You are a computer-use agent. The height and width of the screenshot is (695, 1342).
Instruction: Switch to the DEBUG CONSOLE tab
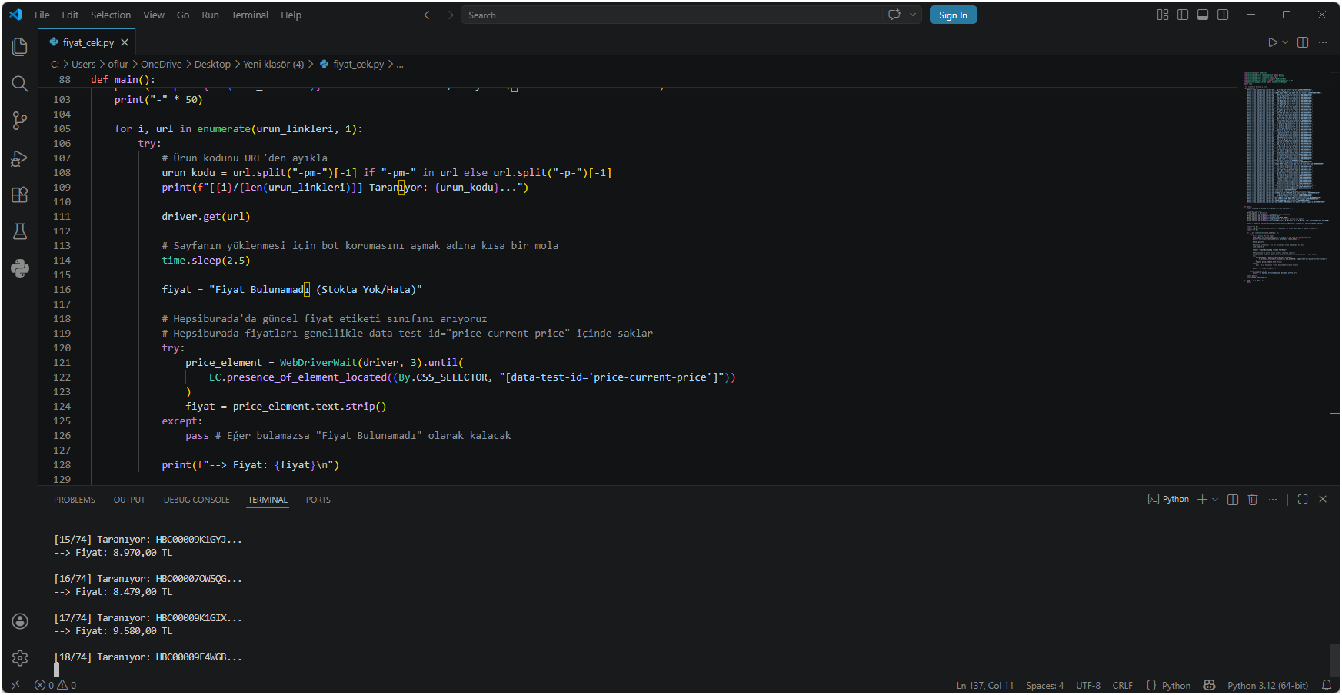point(196,500)
